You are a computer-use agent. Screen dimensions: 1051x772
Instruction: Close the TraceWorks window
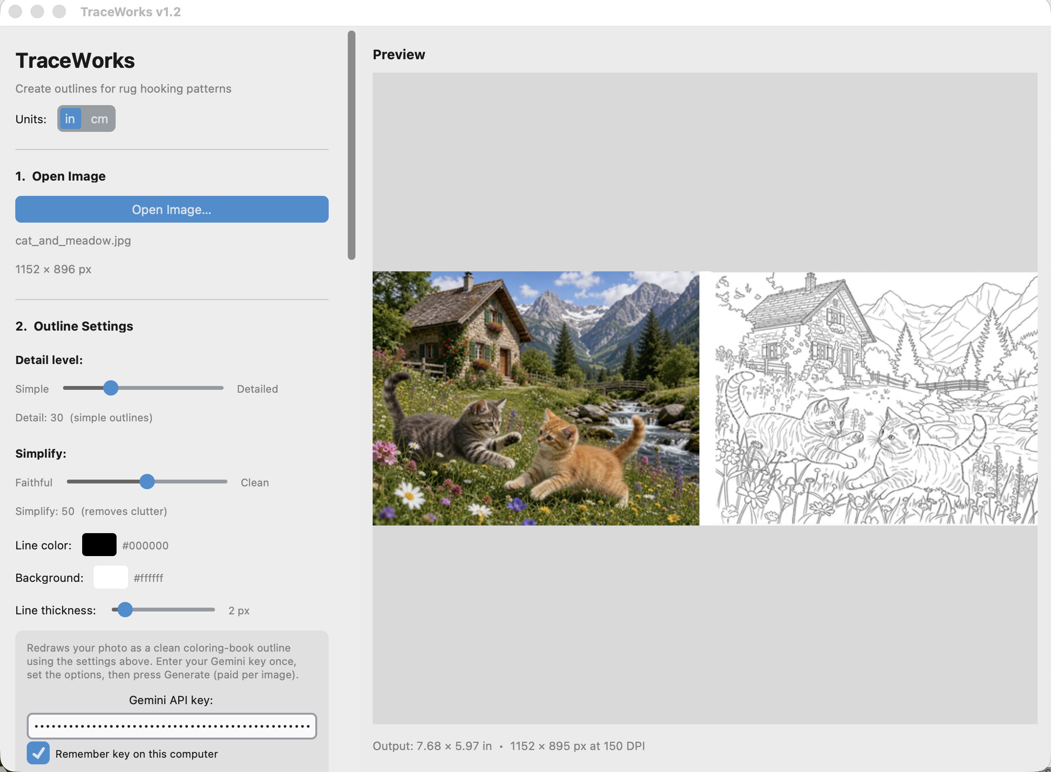point(15,11)
